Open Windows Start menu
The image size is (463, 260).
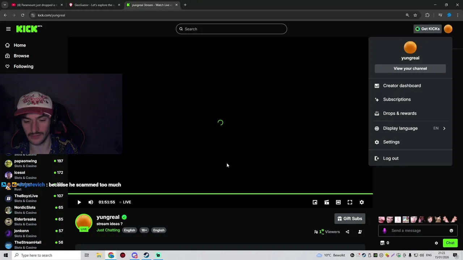[5, 255]
